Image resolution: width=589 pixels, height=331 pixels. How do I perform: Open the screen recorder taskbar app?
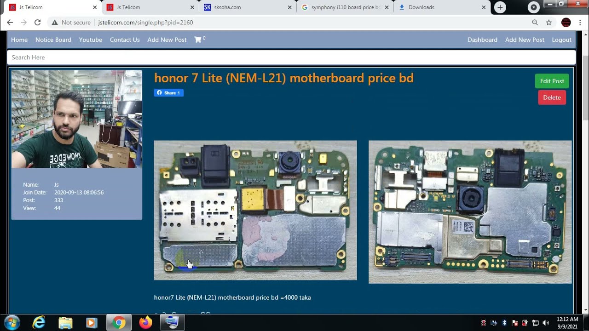[x=172, y=323]
